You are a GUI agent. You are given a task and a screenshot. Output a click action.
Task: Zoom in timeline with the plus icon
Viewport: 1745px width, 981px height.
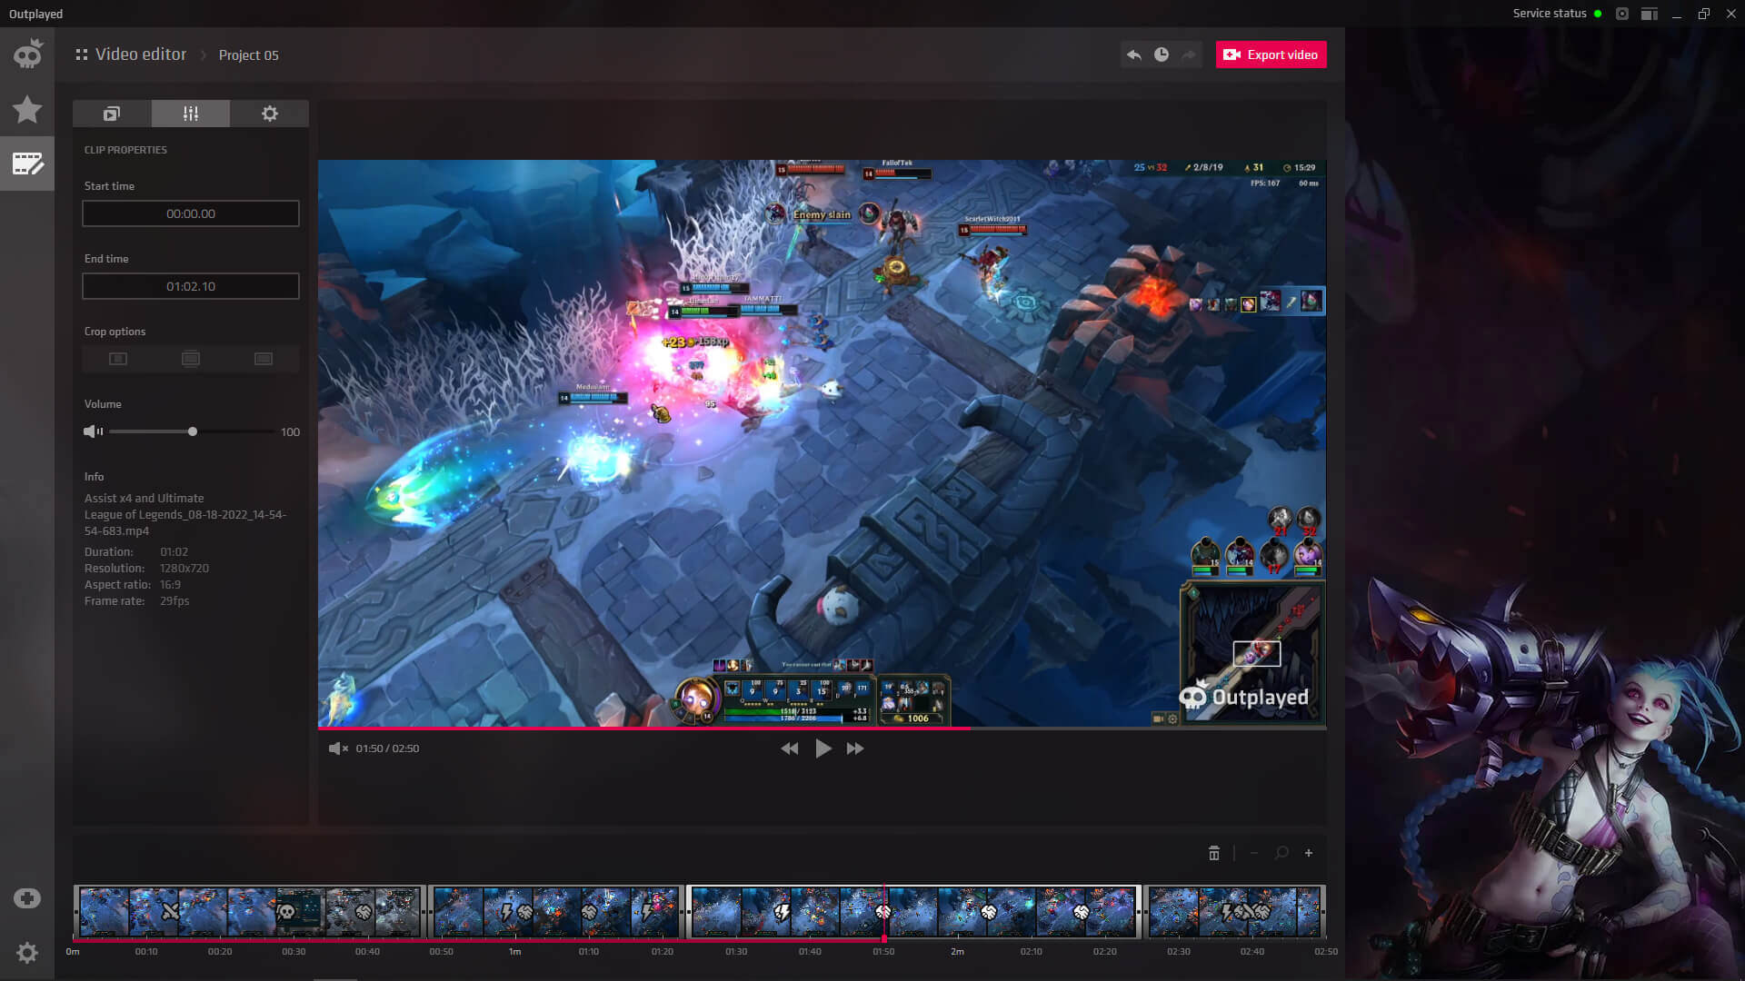coord(1309,853)
